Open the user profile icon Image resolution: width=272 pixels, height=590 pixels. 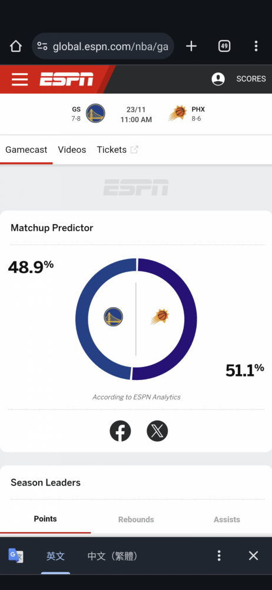[218, 79]
